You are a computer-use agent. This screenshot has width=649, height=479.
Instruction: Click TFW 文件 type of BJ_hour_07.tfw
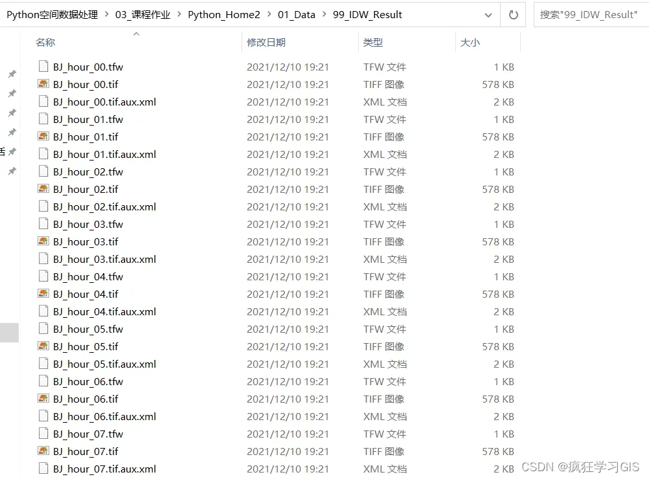[x=385, y=434]
